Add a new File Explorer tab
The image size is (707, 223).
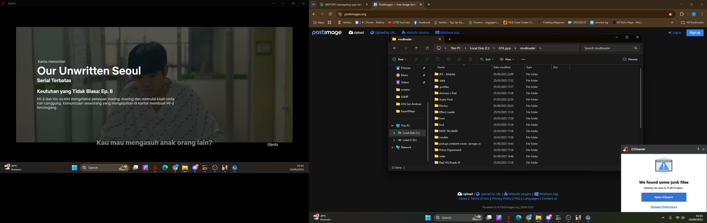click(x=450, y=39)
